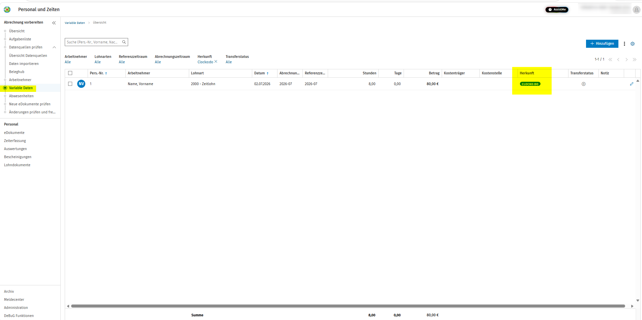
Task: Go to the last page arrows
Action: click(635, 60)
